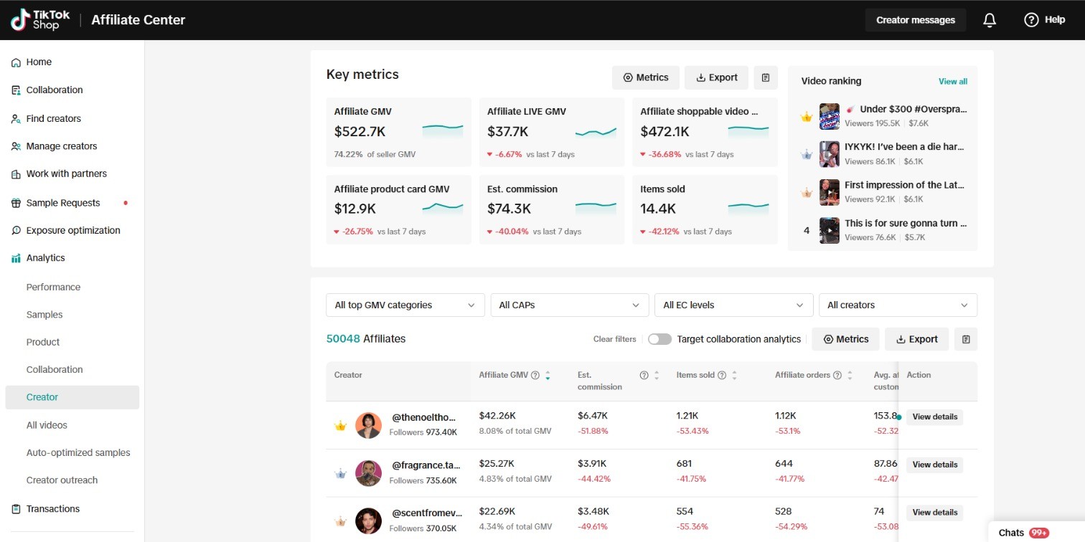View details for @thenoeltho creator
Viewport: 1085px width, 542px height.
(x=934, y=417)
